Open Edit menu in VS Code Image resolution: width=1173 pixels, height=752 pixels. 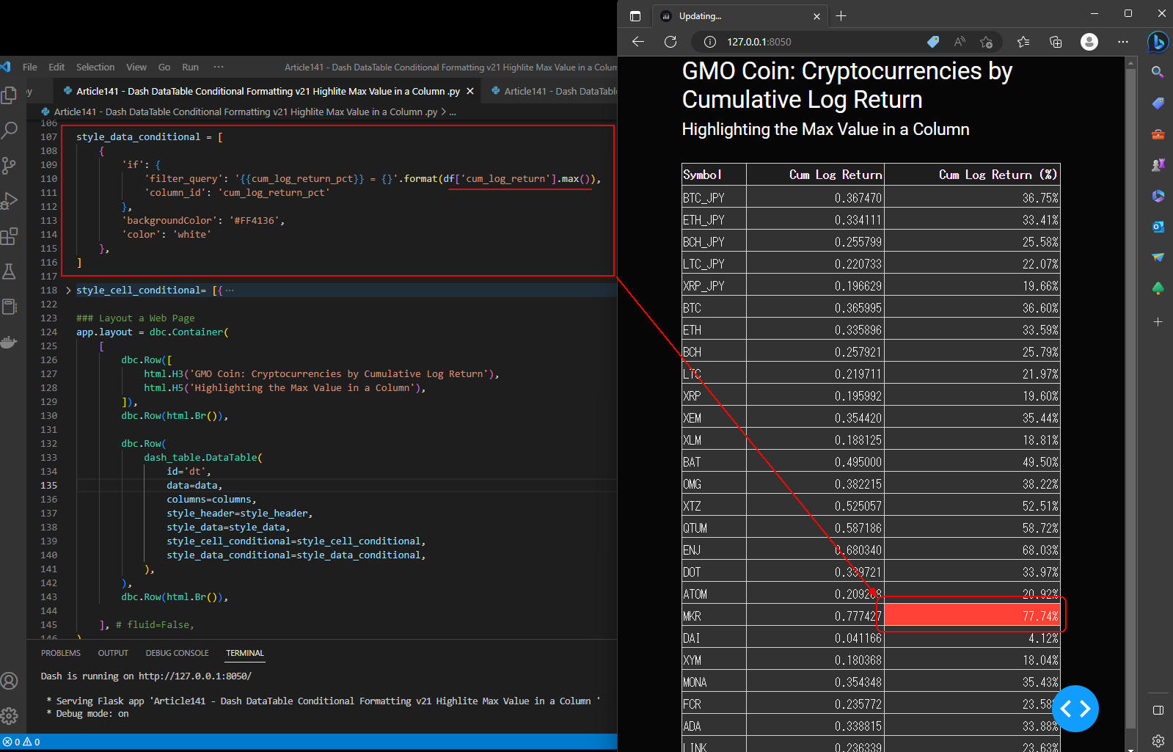(x=56, y=67)
